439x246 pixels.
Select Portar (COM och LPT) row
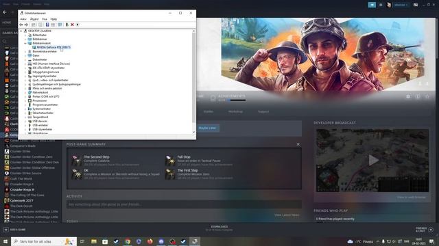46,96
